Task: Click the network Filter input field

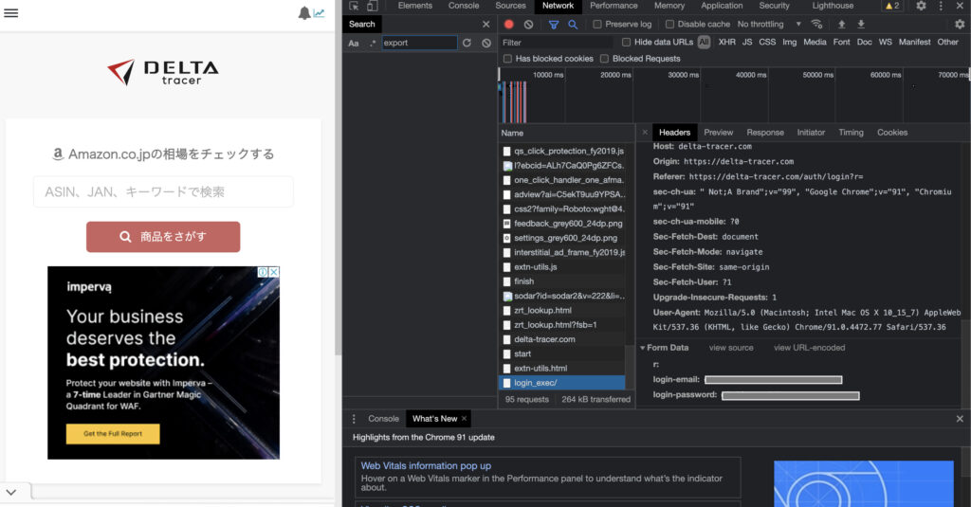Action: (x=556, y=43)
